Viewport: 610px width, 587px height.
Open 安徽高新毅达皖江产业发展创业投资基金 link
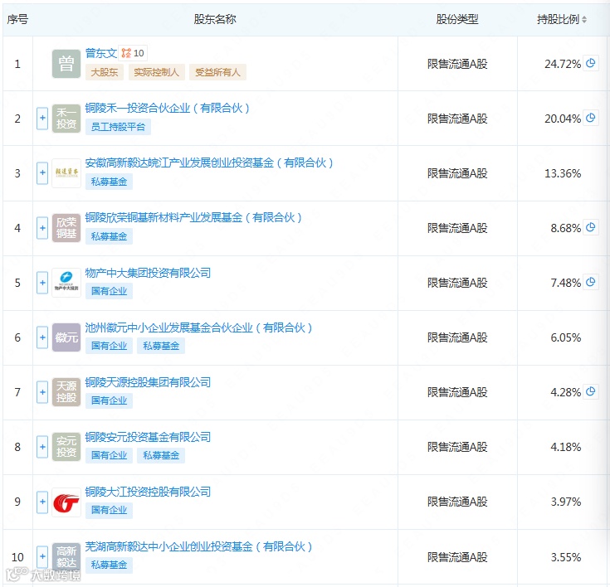[x=209, y=163]
